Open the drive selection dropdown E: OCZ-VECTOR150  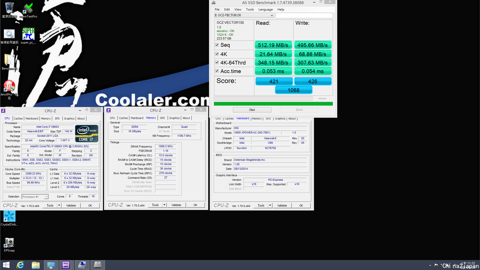[244, 15]
